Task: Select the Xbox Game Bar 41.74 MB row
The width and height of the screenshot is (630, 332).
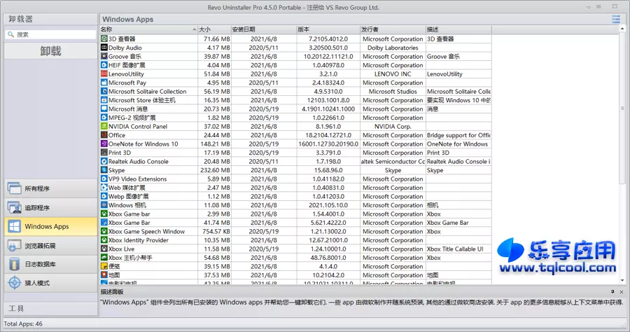Action: pos(295,223)
